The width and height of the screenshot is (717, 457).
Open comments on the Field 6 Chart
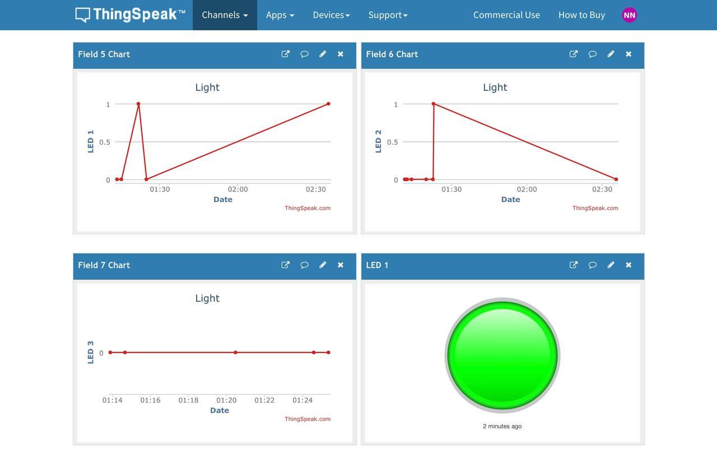[592, 54]
